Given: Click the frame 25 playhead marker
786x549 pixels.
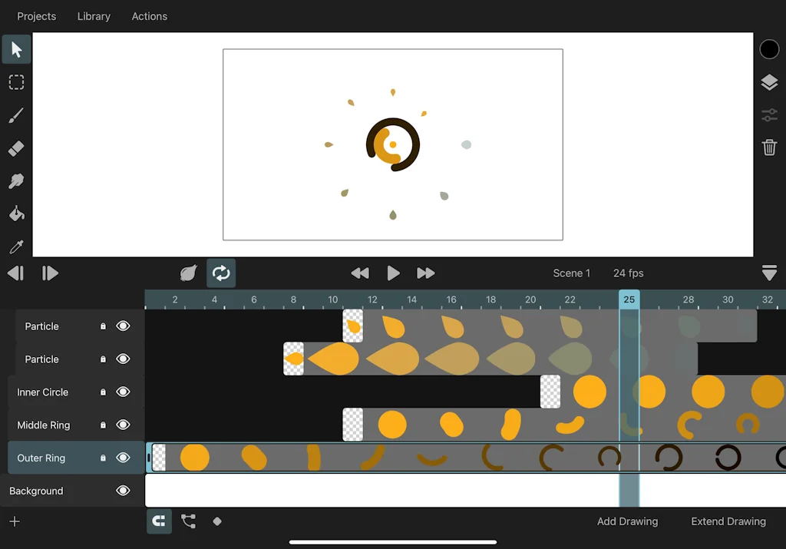Looking at the screenshot, I should click(629, 299).
